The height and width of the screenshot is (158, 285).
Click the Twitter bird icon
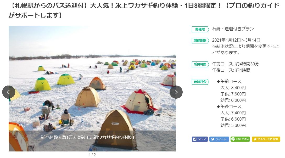(213, 139)
